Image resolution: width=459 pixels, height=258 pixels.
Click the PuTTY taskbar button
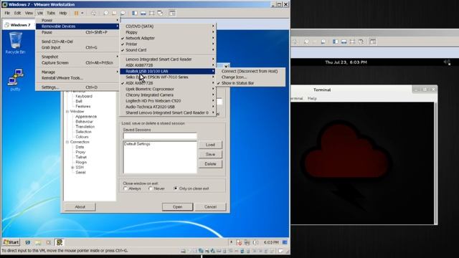point(60,242)
